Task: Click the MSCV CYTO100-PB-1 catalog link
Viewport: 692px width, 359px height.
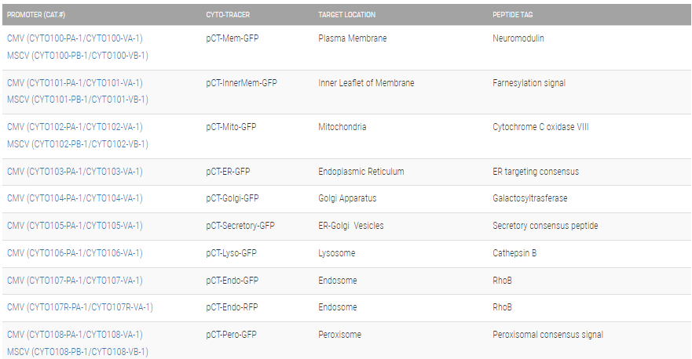Action: [x=77, y=56]
